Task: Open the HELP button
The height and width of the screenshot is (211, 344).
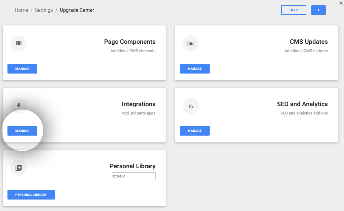Action: 294,10
